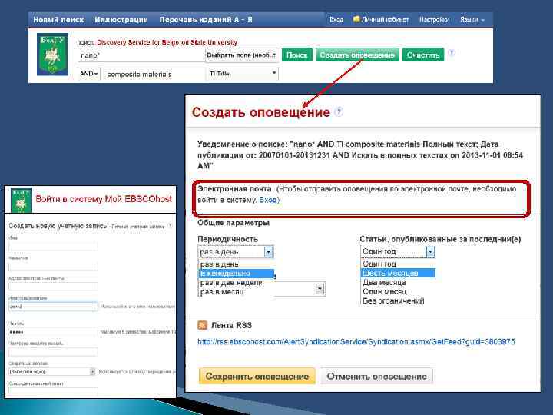The width and height of the screenshot is (553, 415).
Task: Click the Очистить button
Action: tap(423, 55)
